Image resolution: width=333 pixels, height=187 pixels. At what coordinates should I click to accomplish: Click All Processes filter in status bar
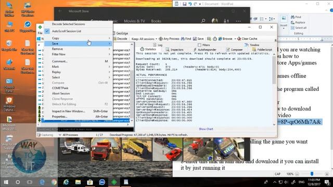point(68,135)
